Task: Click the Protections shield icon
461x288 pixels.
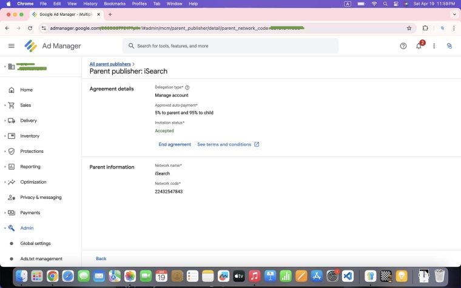Action: coord(12,152)
